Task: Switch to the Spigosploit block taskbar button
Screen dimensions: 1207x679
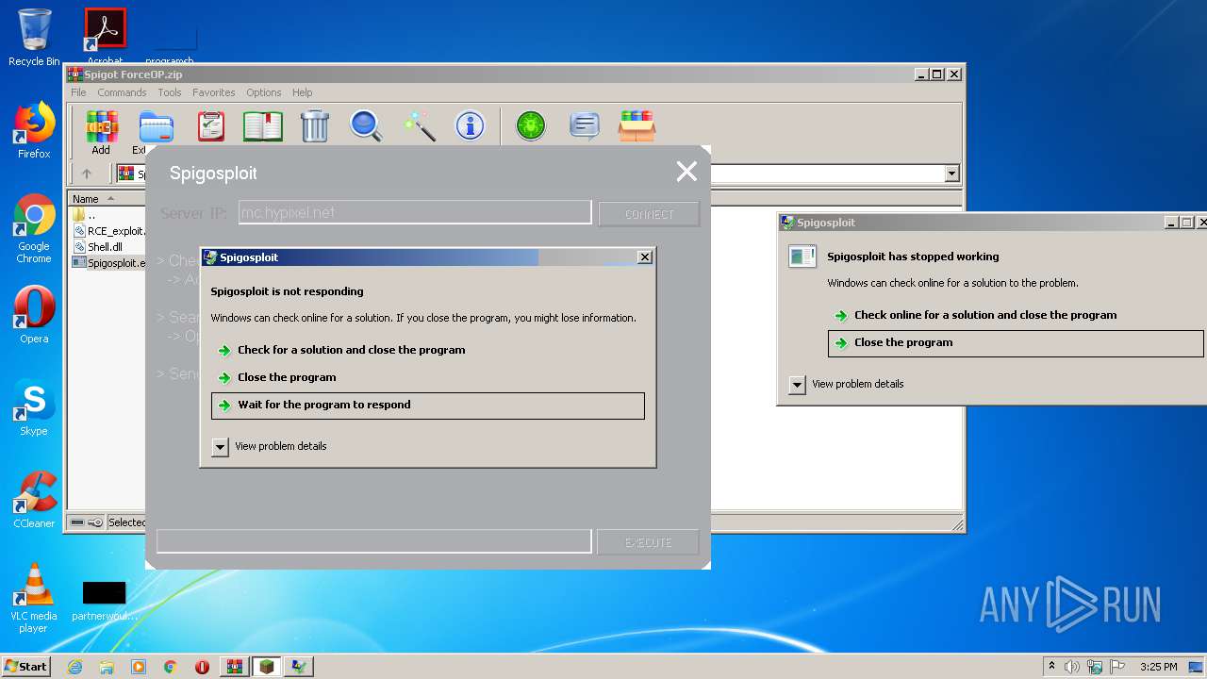Action: (x=267, y=667)
